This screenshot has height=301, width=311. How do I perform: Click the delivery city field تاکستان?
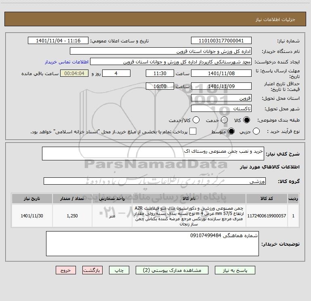221,109
